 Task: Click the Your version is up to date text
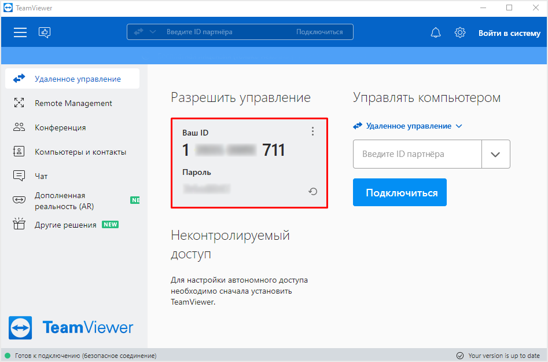coord(504,356)
